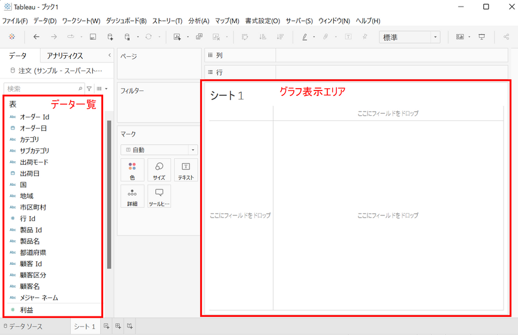Click the show mark labels icon
Viewport: 518px width, 335px height.
coord(348,37)
